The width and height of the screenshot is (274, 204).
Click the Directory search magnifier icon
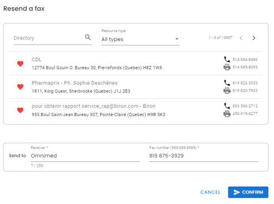[x=88, y=37]
